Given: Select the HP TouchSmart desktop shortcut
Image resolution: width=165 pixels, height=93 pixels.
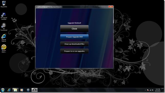Looking at the screenshot, I should [4, 27].
